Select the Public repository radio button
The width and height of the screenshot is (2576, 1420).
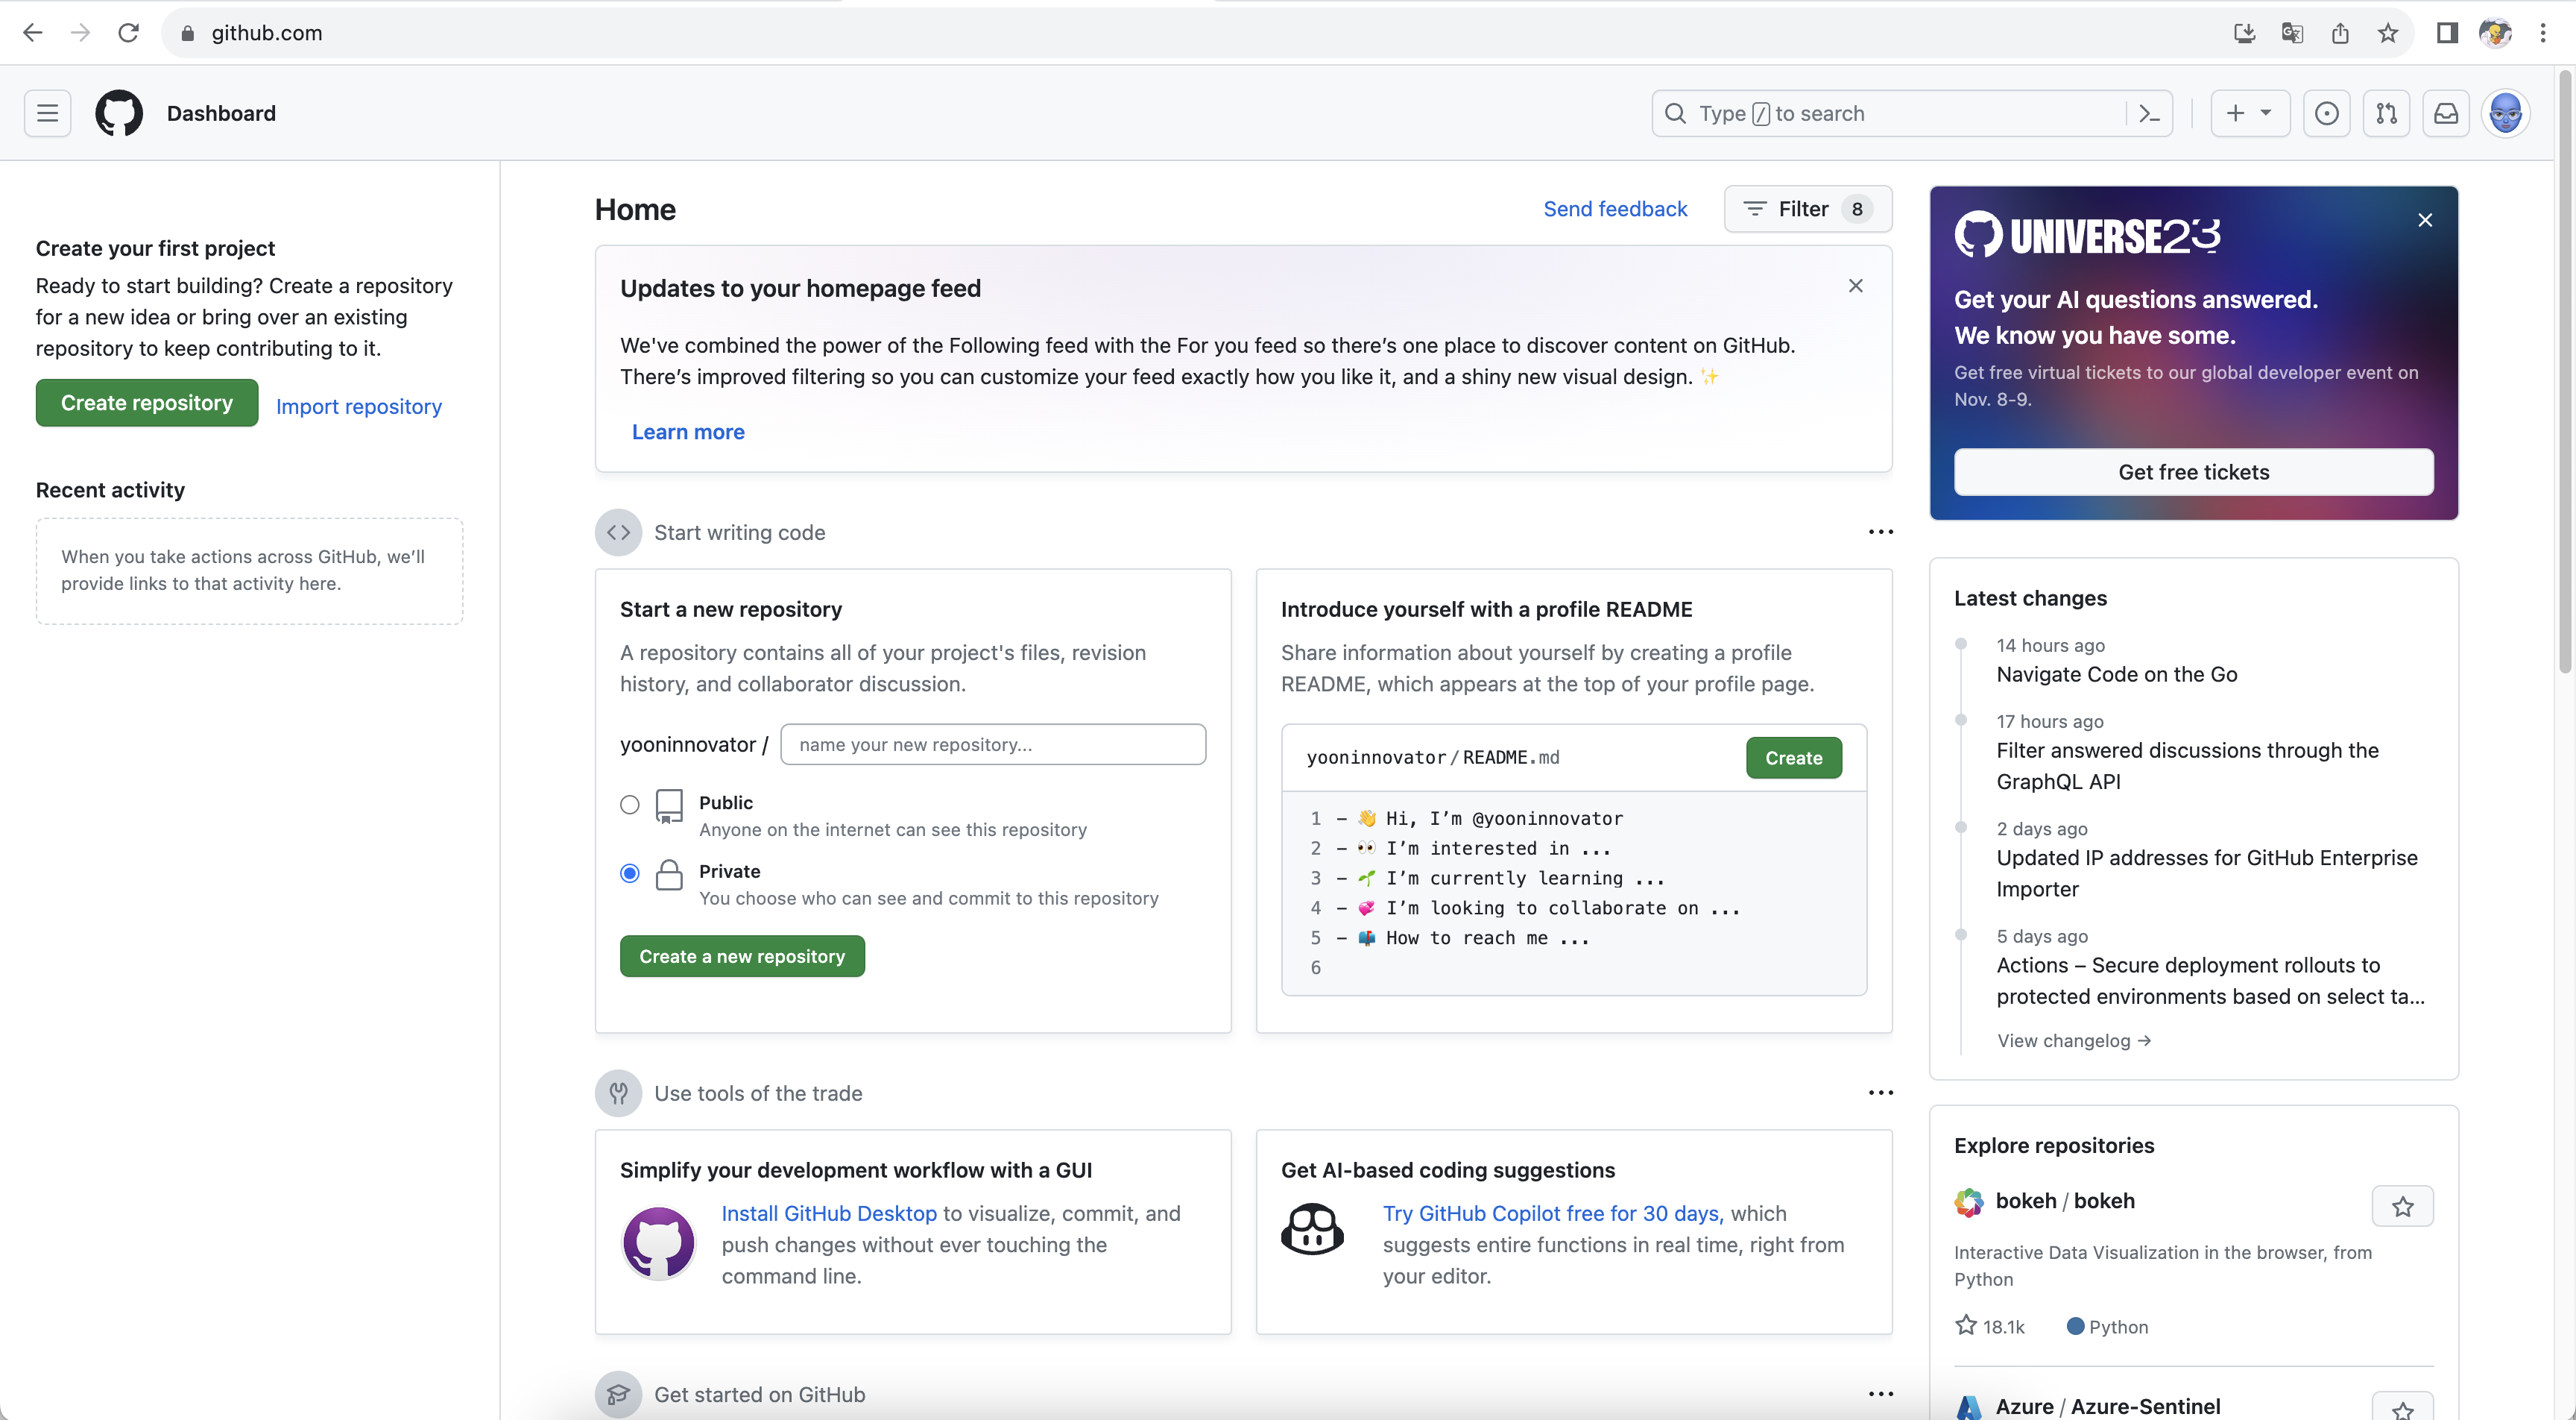629,805
